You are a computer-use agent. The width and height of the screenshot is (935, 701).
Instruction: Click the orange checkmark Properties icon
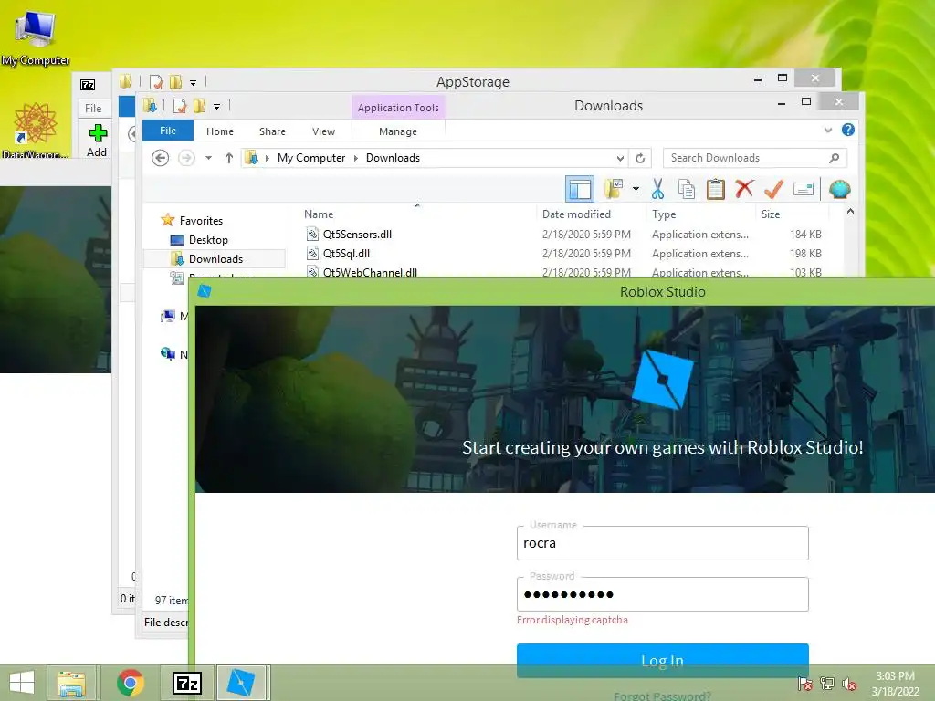(773, 189)
